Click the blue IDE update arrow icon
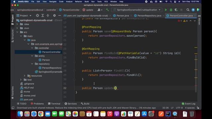The image size is (212, 119). [193, 10]
